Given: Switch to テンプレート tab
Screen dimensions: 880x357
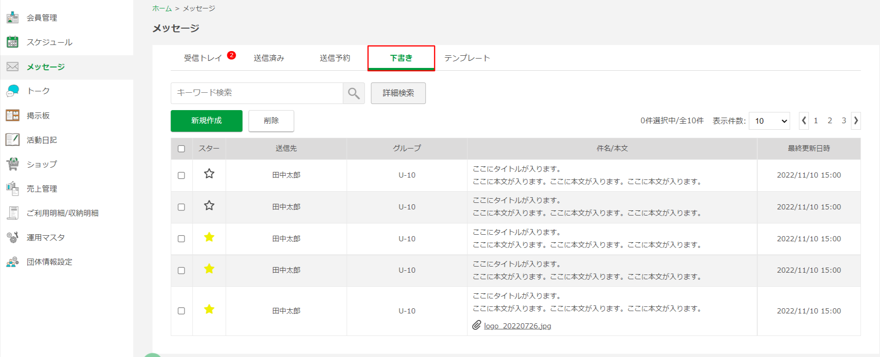Looking at the screenshot, I should pos(467,58).
